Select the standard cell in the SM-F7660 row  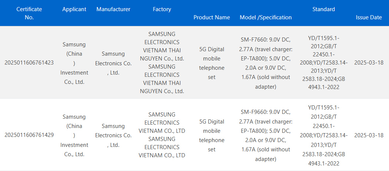point(323,63)
